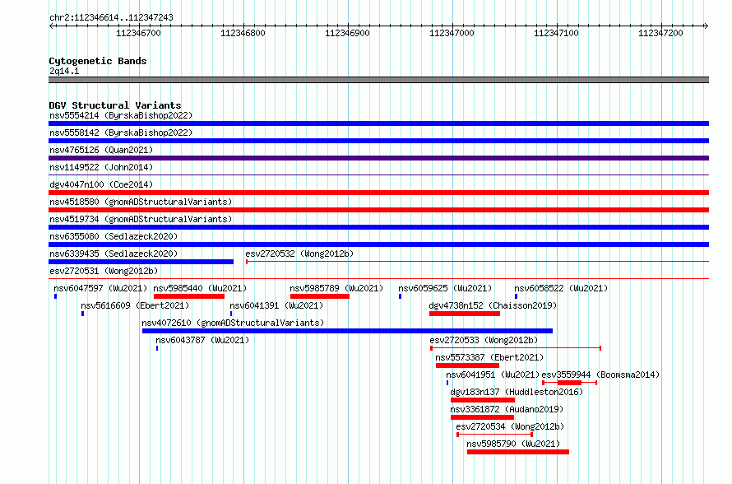This screenshot has height=484, width=732.
Task: Select nsv6047597 (Wu2021) label
Action: pyautogui.click(x=100, y=288)
